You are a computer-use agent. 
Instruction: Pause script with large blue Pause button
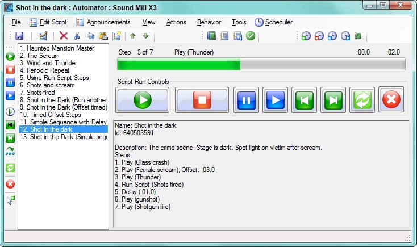(246, 100)
